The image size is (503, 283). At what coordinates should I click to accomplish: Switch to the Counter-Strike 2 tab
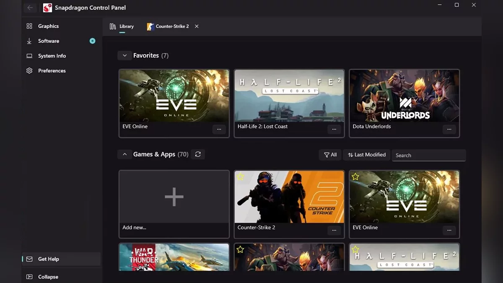[x=168, y=26]
